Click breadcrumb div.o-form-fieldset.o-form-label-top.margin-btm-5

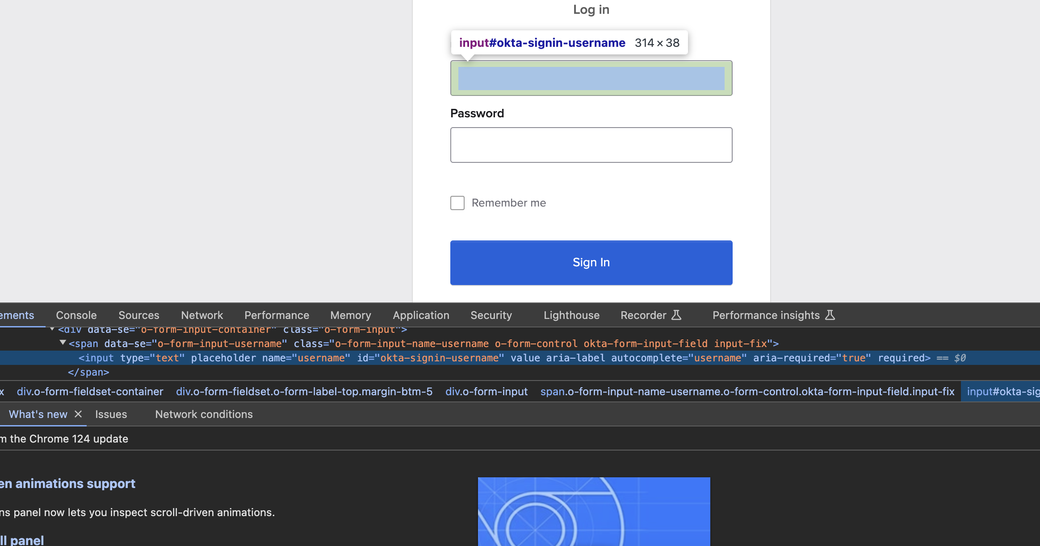click(x=304, y=392)
